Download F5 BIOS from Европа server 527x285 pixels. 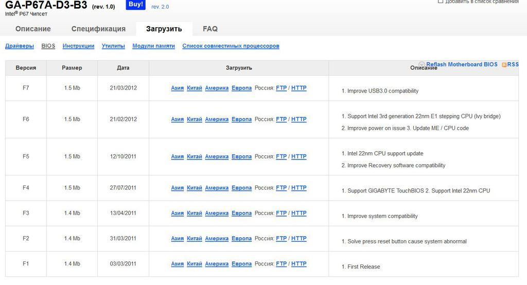242,156
